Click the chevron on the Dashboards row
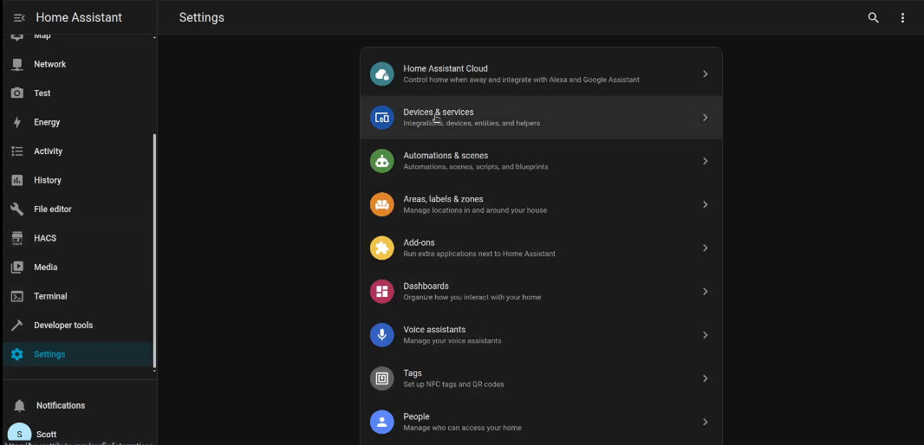Viewport: 924px width, 445px height. [705, 292]
